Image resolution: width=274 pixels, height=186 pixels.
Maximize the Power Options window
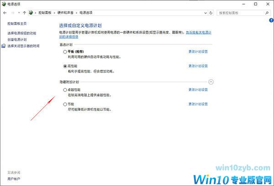click(x=255, y=4)
